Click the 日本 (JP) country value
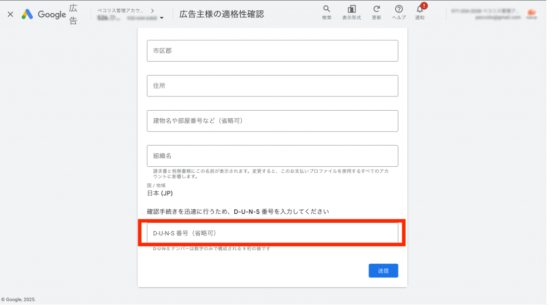This screenshot has height=308, width=559. tap(160, 193)
